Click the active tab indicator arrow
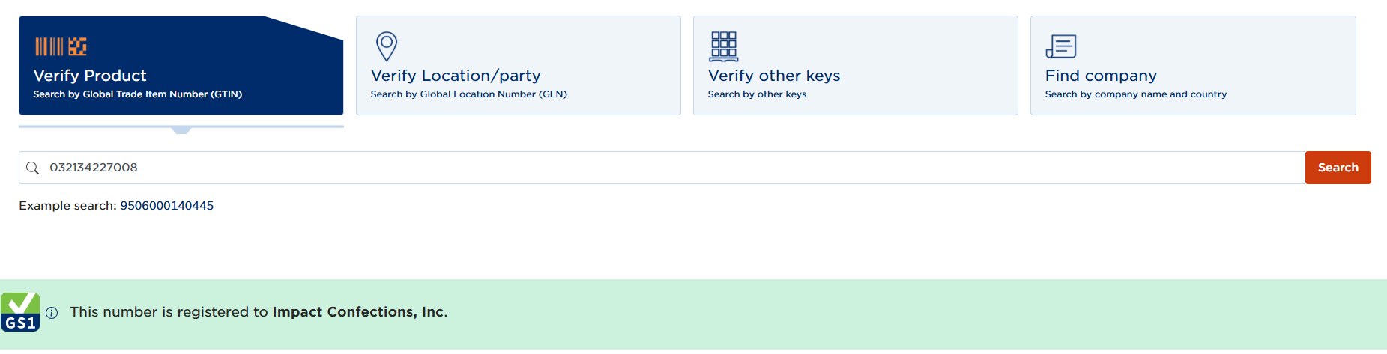Viewport: 1387px width, 354px height. tap(181, 130)
